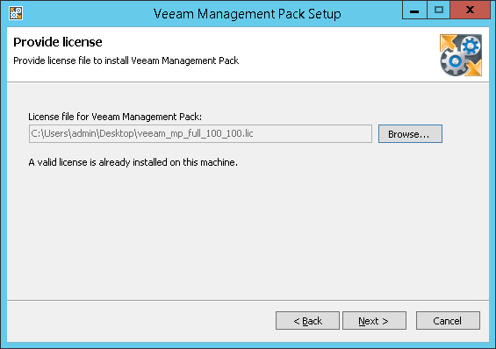Click the small blue gear in Veeam logo
Viewport: 496px width, 349px height.
click(471, 46)
